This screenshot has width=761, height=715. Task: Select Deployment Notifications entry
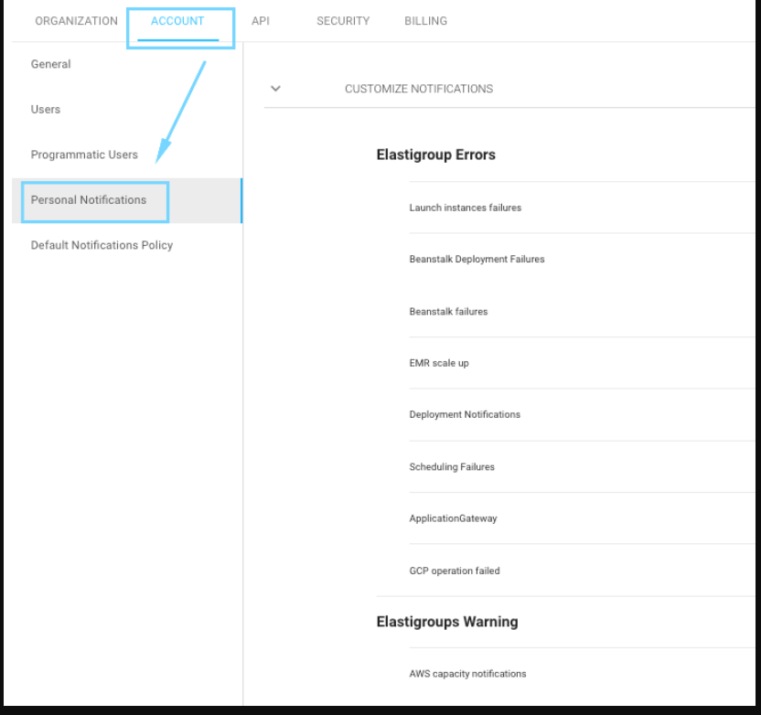(x=465, y=415)
